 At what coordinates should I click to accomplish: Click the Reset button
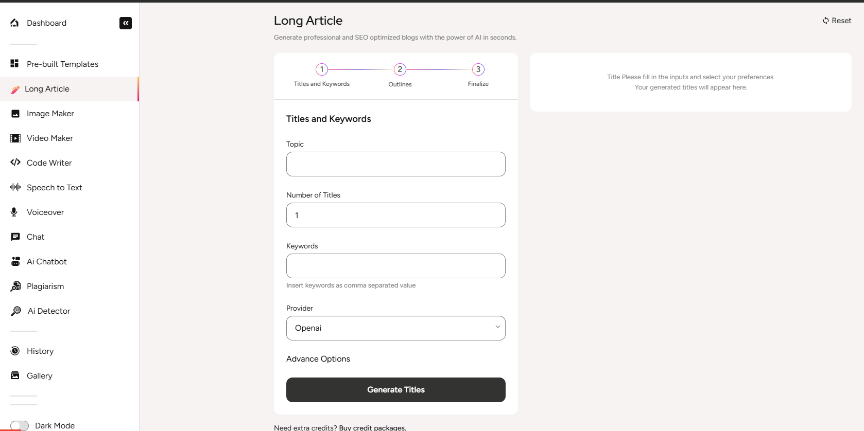[x=837, y=21]
